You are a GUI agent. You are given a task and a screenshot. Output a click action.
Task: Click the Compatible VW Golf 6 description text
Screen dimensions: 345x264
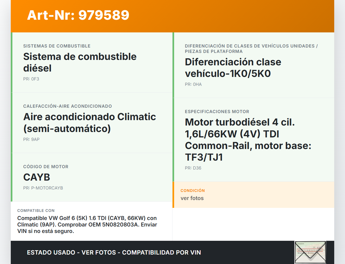point(87,225)
